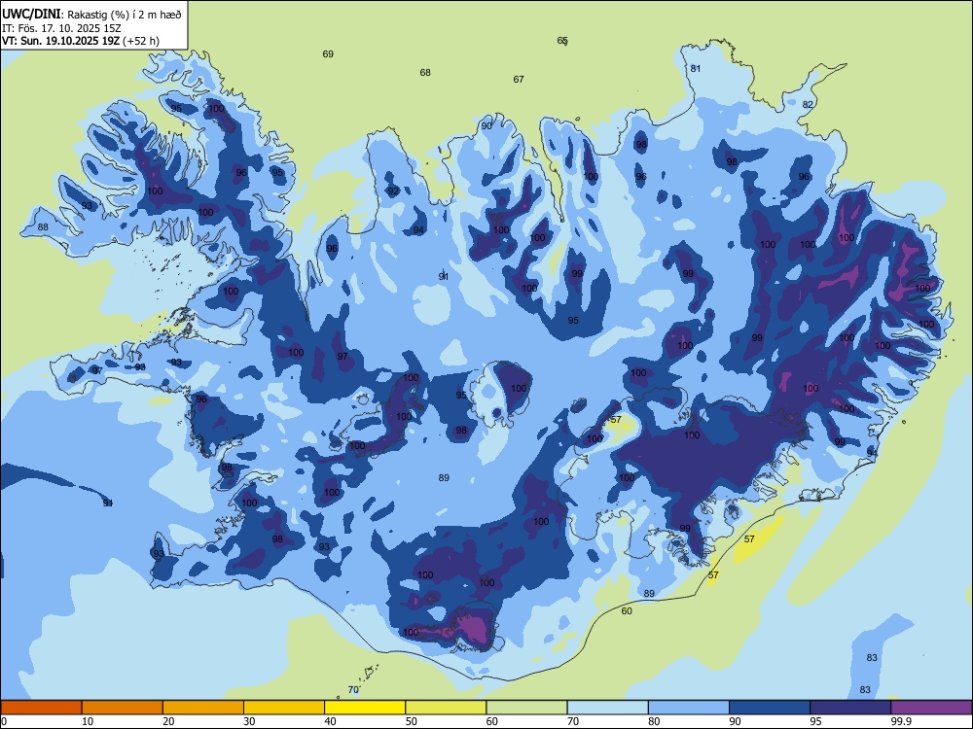Select the golden 30–40 legend color block
Viewport: 973px width, 729px height.
(284, 708)
